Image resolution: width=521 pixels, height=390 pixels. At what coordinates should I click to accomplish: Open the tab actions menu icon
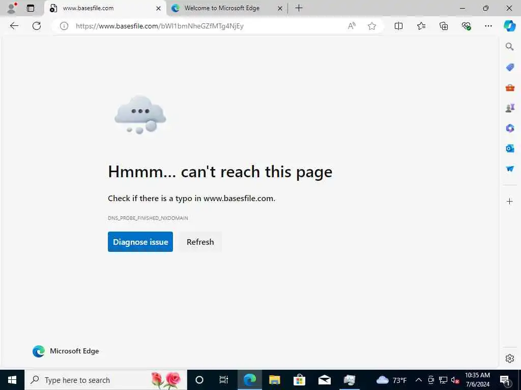coord(30,8)
